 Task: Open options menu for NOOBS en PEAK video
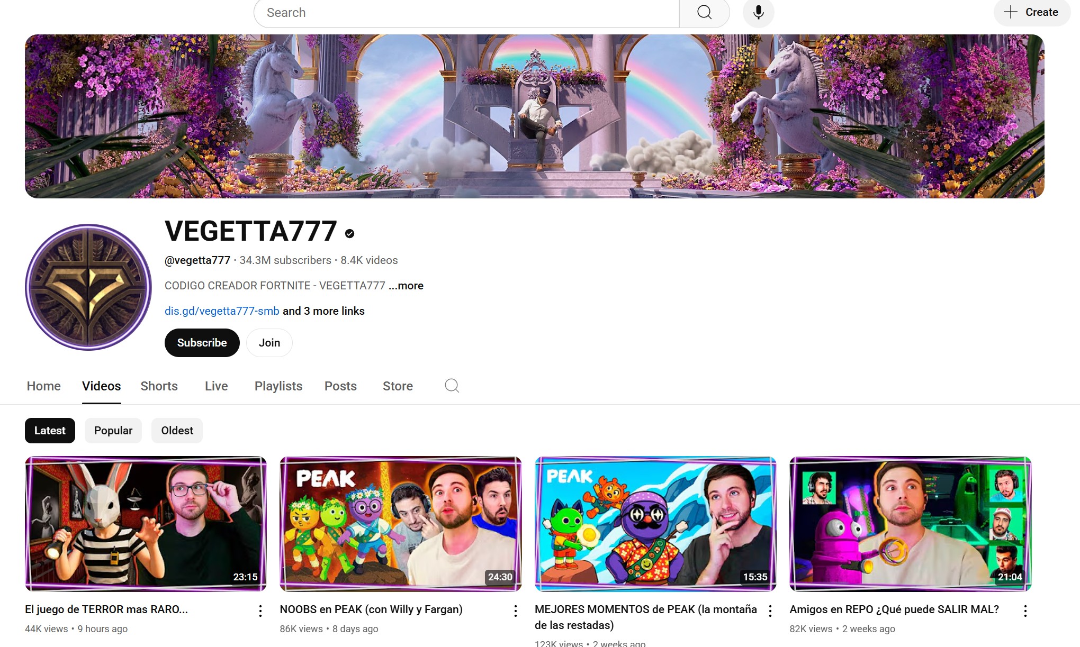(516, 611)
